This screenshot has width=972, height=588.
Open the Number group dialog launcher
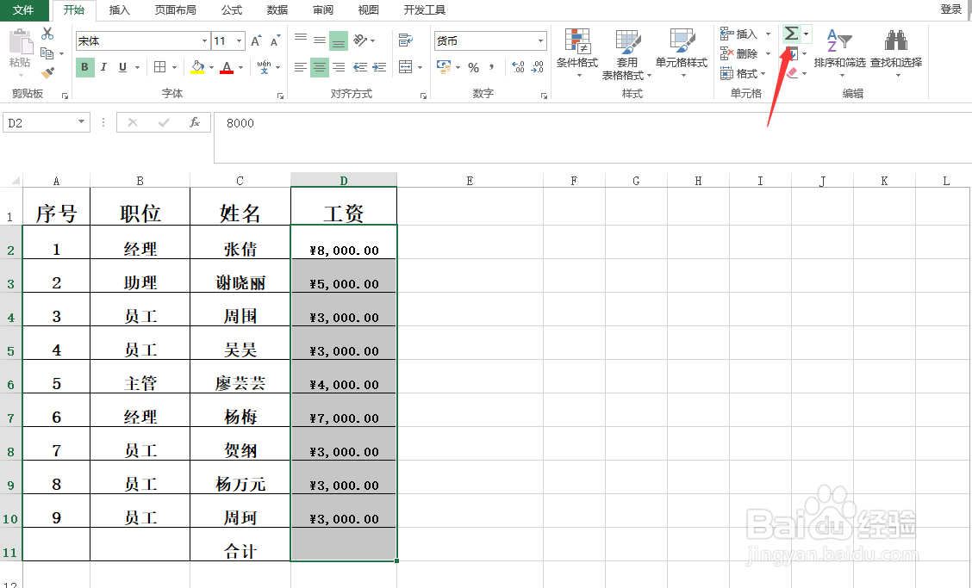click(544, 96)
